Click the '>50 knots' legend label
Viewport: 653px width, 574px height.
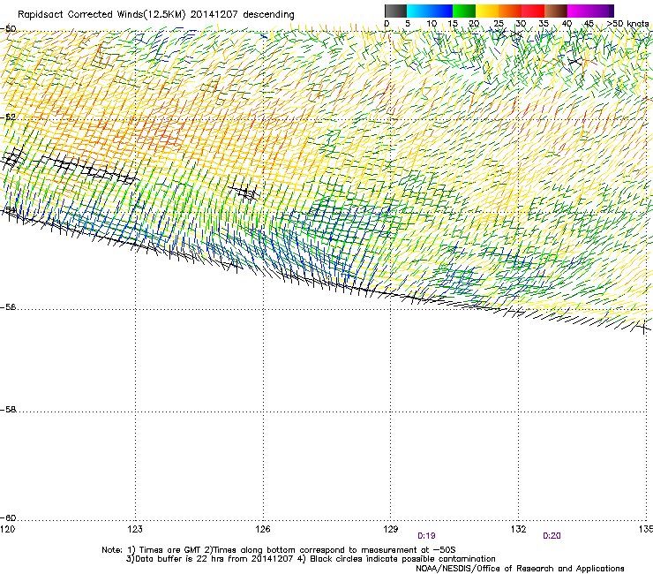coord(627,24)
